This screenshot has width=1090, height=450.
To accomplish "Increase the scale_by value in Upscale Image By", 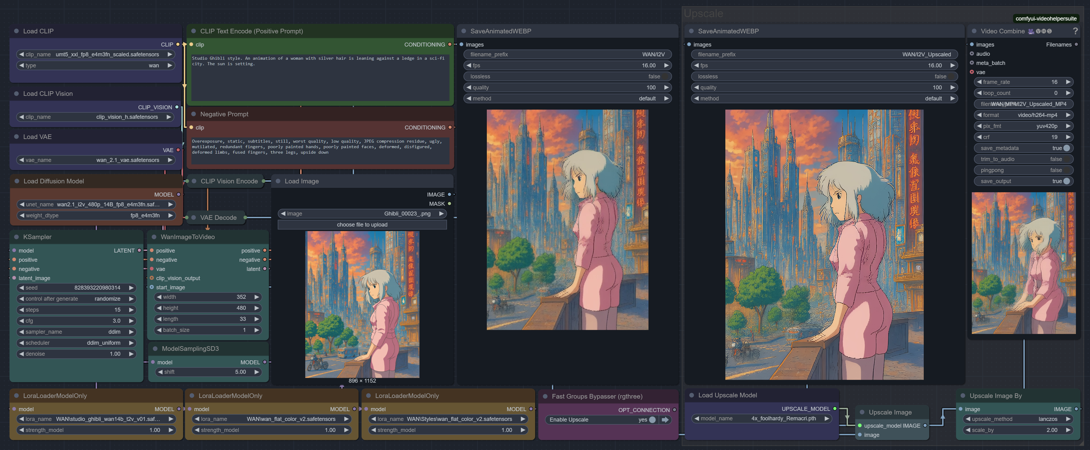I will pyautogui.click(x=1068, y=430).
